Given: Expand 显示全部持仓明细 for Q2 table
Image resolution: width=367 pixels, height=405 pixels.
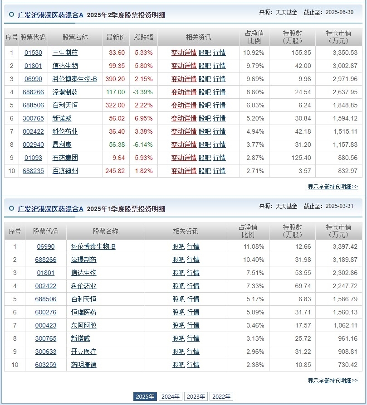Looking at the screenshot, I should pyautogui.click(x=333, y=187).
